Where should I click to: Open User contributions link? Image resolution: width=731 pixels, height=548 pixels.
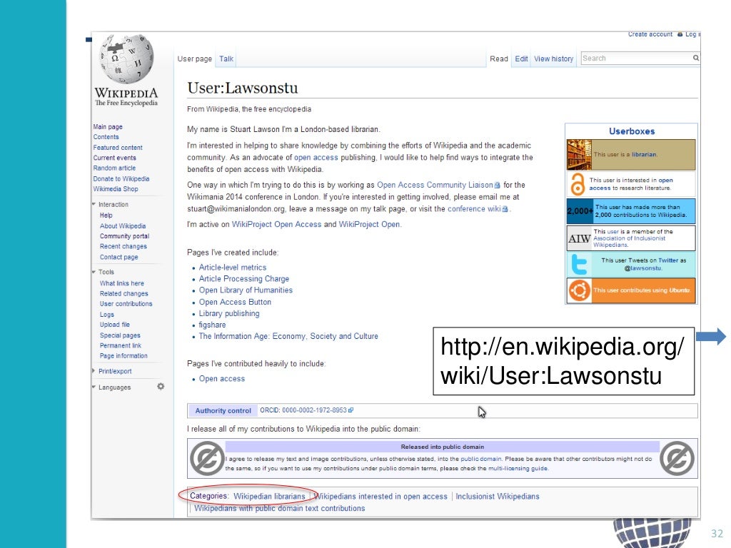pyautogui.click(x=126, y=303)
